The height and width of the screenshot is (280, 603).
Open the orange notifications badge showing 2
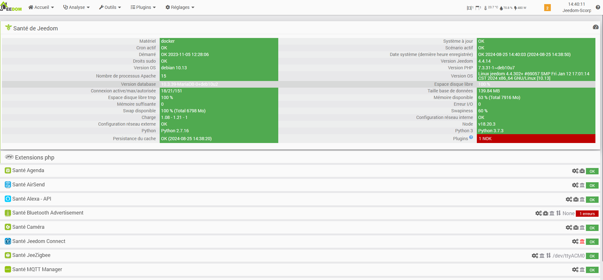pyautogui.click(x=547, y=8)
